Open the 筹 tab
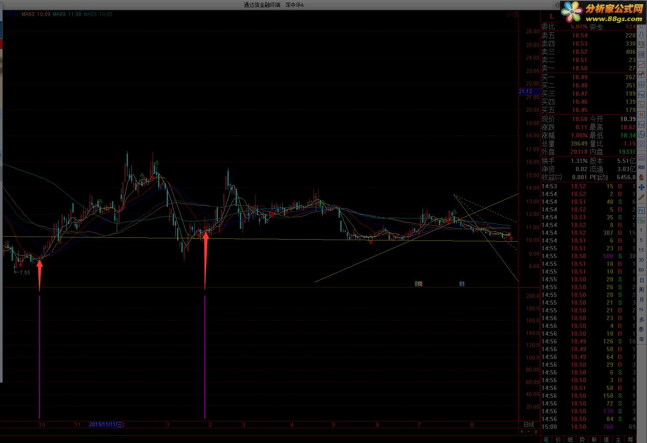The image size is (647, 443). point(631,439)
